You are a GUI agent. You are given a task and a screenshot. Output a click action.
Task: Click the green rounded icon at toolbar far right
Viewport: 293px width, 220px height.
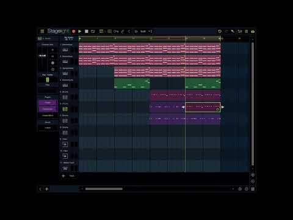(253, 32)
